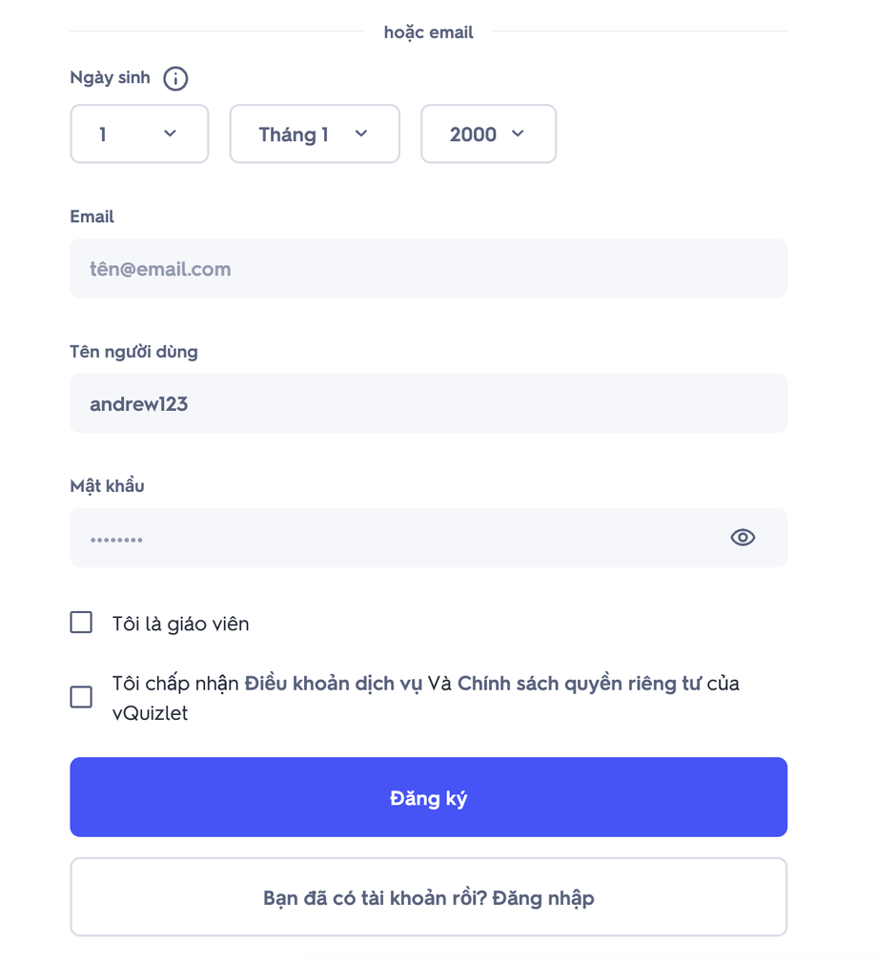Click the birthday info icon
This screenshot has width=877, height=963.
pos(175,78)
